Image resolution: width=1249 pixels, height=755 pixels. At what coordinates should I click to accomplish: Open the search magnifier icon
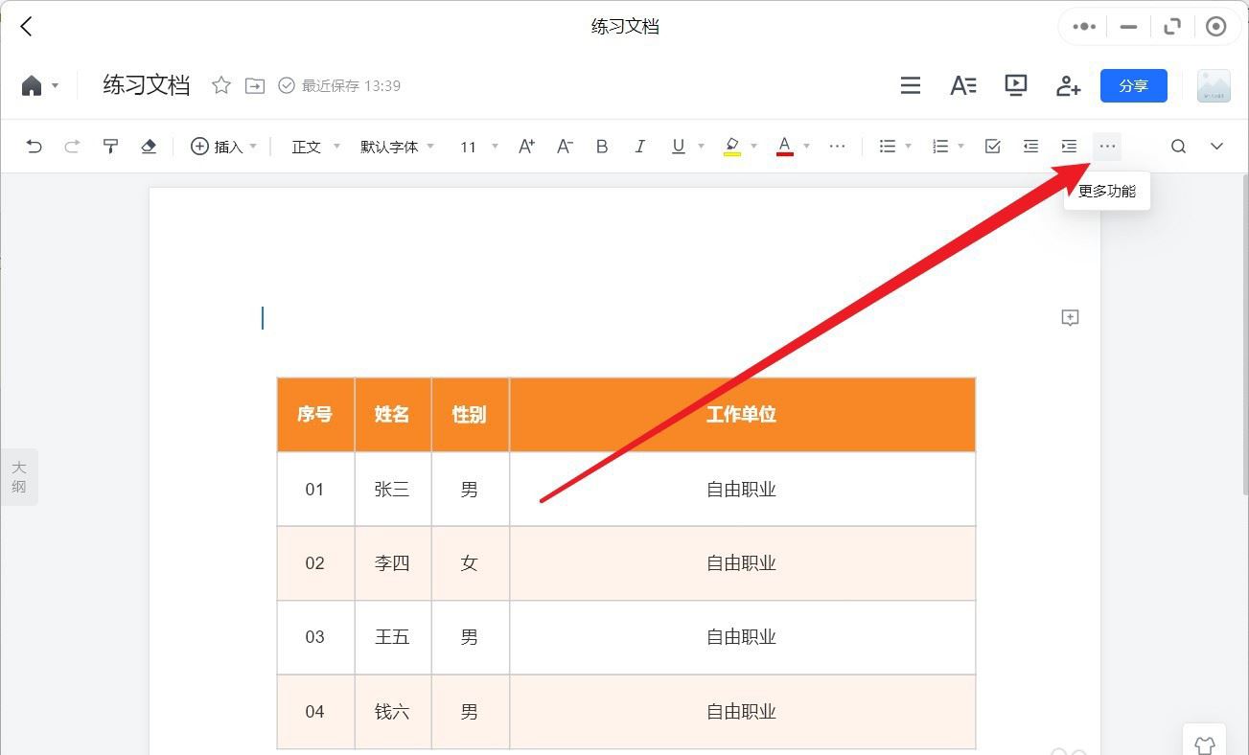(1178, 147)
